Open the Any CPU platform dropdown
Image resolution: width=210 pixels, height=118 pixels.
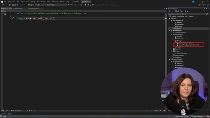coord(41,5)
